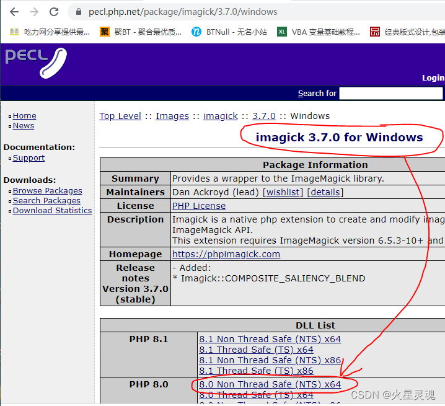Open the Support documentation link
Viewport: 445px width, 406px height.
(x=29, y=158)
